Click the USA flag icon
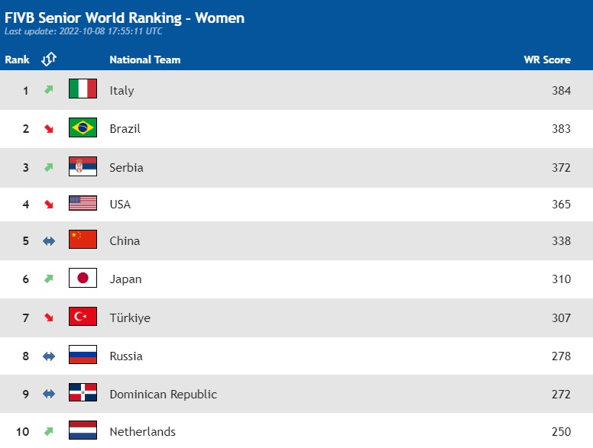Screen dimensions: 593x448 (83, 203)
